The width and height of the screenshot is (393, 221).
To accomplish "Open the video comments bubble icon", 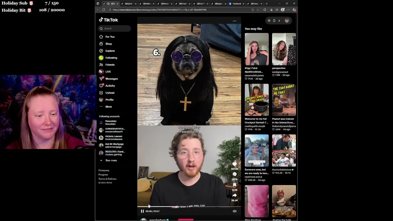I will (x=235, y=174).
